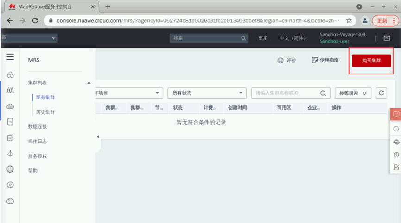Open the 所有状态 status dropdown
Viewport: 401px width, 223px height.
click(207, 93)
